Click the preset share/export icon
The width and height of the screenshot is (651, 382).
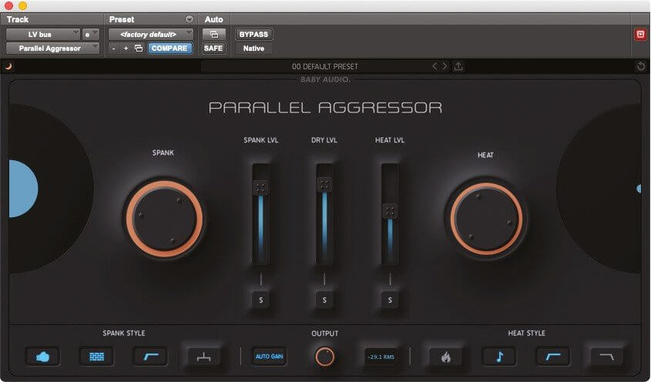click(x=458, y=66)
